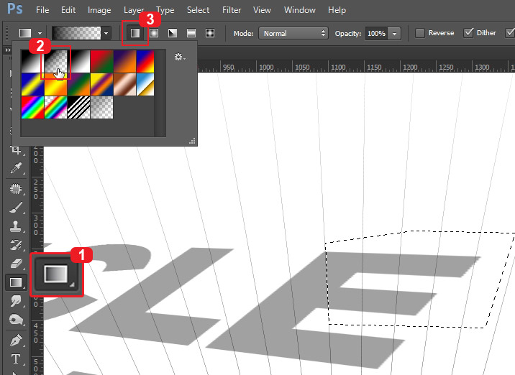Open tool preset picker arrow

click(40, 33)
